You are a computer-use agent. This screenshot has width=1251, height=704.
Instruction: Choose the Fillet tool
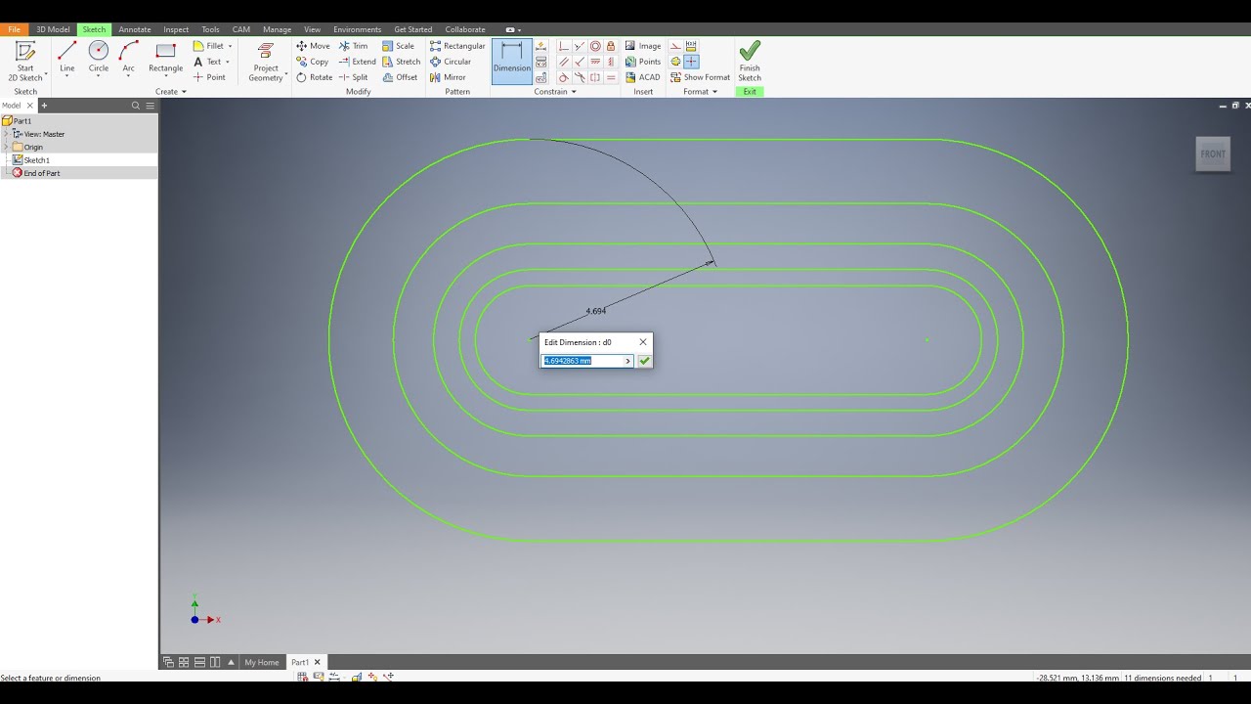(208, 46)
